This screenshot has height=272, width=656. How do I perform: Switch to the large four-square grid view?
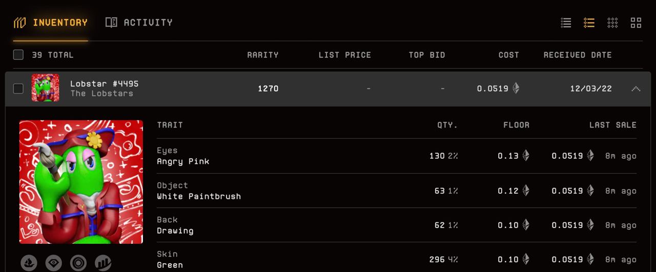tap(636, 23)
